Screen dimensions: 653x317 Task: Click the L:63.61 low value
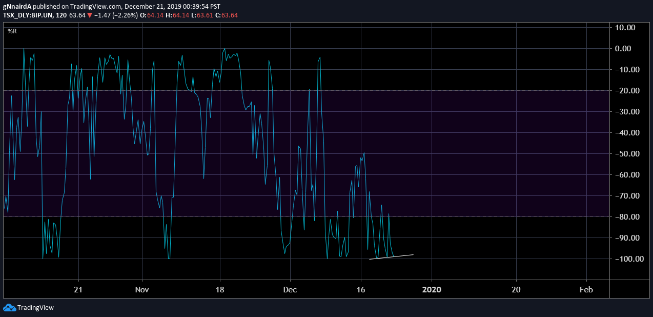click(202, 15)
